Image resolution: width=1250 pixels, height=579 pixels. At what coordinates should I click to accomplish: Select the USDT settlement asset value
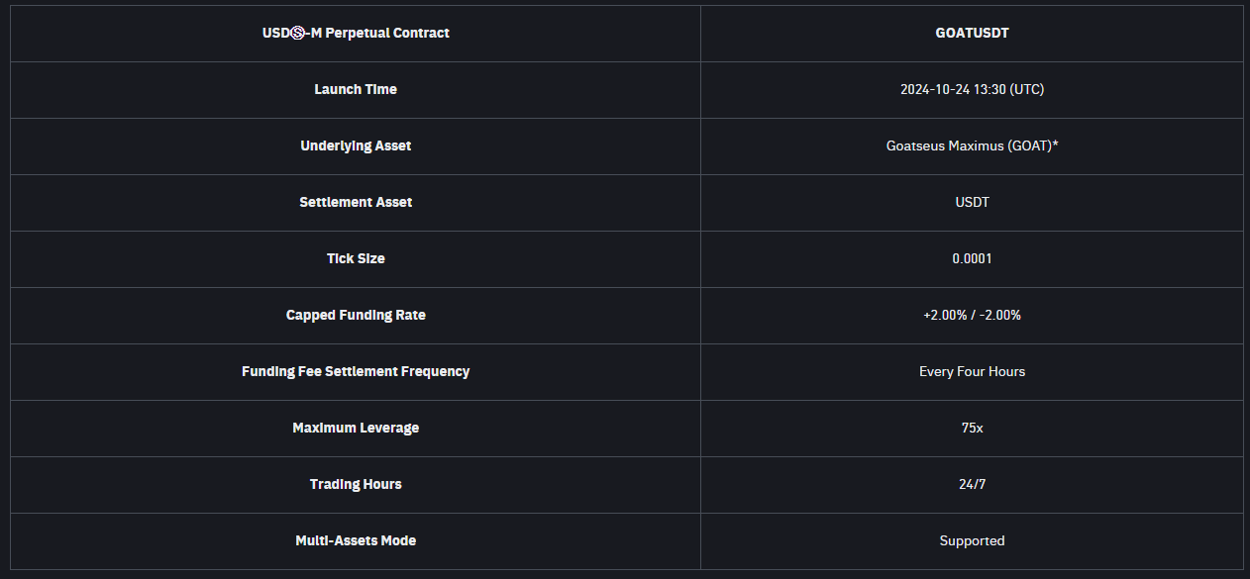972,202
